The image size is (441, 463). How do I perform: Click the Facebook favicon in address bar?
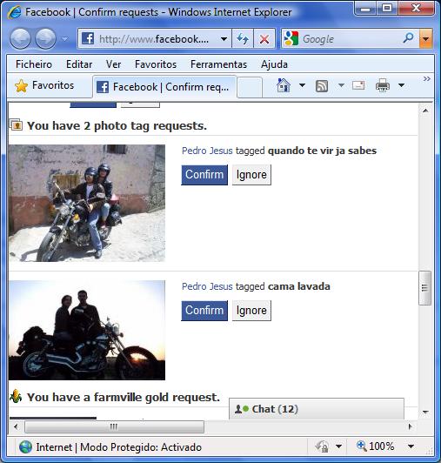pyautogui.click(x=88, y=38)
